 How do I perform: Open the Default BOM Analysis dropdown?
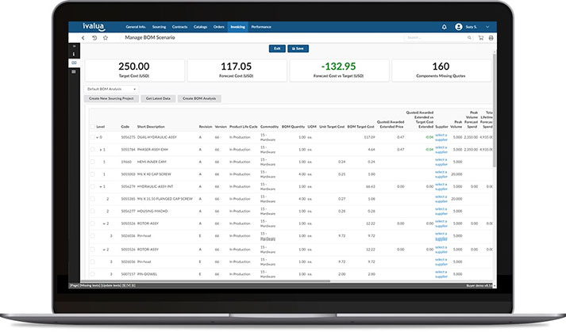pos(111,89)
